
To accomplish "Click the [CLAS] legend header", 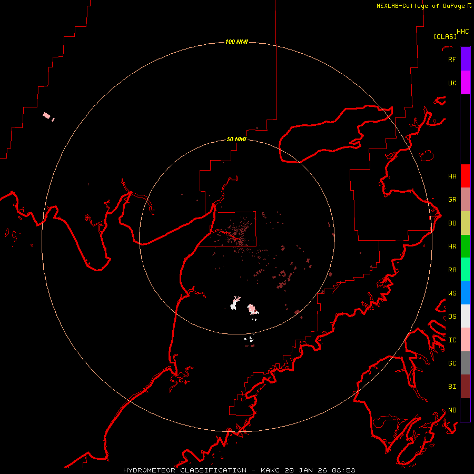I will 445,36.
